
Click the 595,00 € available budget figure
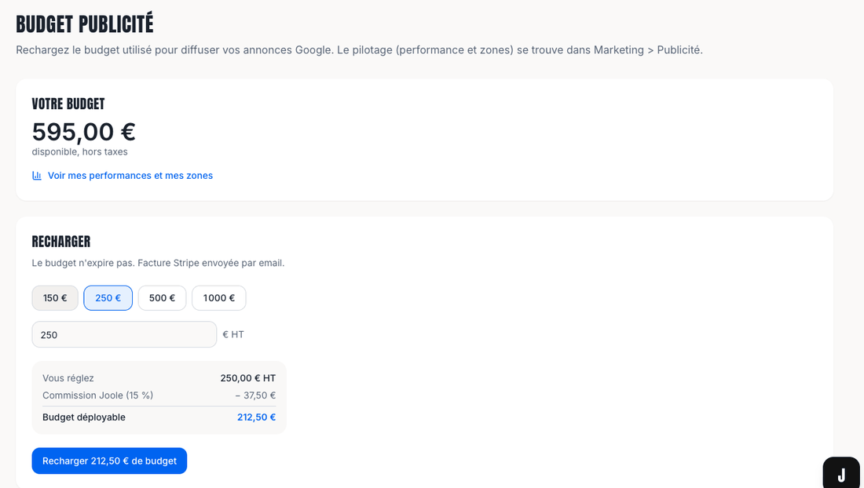click(84, 132)
